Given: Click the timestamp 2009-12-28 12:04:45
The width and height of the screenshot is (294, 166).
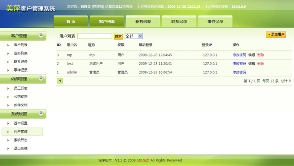Looking at the screenshot, I should (155, 55).
